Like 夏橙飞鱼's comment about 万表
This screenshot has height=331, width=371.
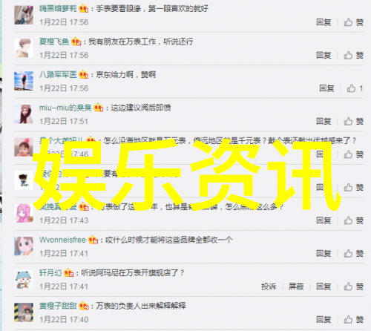(353, 55)
